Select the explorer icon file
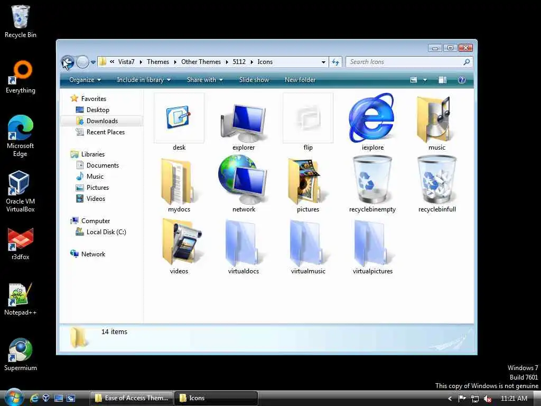The width and height of the screenshot is (541, 406). click(x=244, y=122)
